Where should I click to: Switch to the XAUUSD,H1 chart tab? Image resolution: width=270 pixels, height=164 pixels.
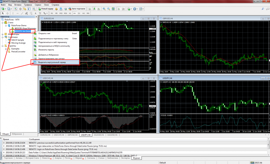click(x=98, y=135)
